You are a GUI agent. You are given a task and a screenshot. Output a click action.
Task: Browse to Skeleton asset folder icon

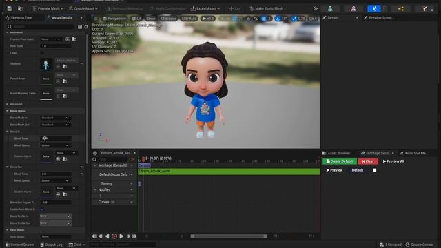pyautogui.click(x=65, y=66)
